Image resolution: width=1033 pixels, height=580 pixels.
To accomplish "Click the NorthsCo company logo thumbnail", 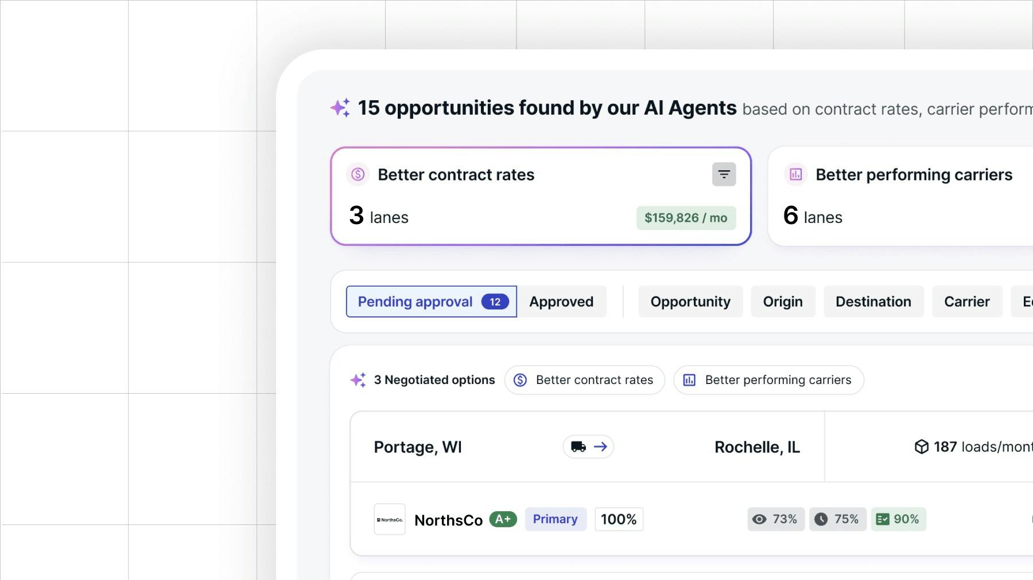I will click(389, 519).
